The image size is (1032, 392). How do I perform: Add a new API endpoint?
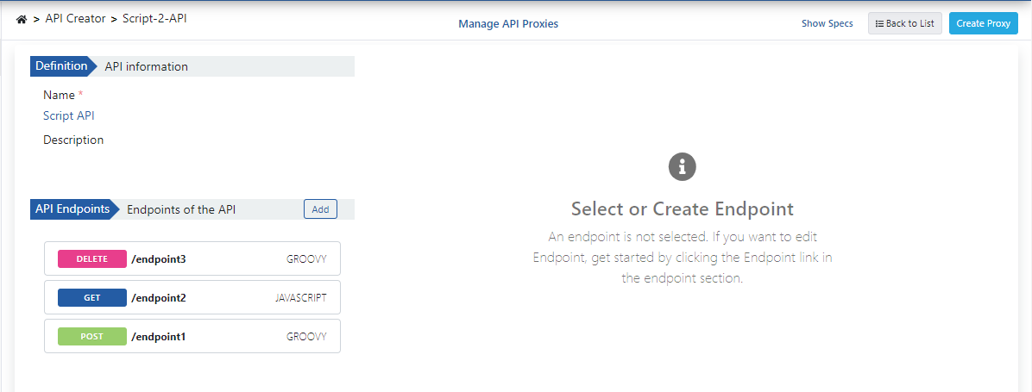(x=320, y=209)
